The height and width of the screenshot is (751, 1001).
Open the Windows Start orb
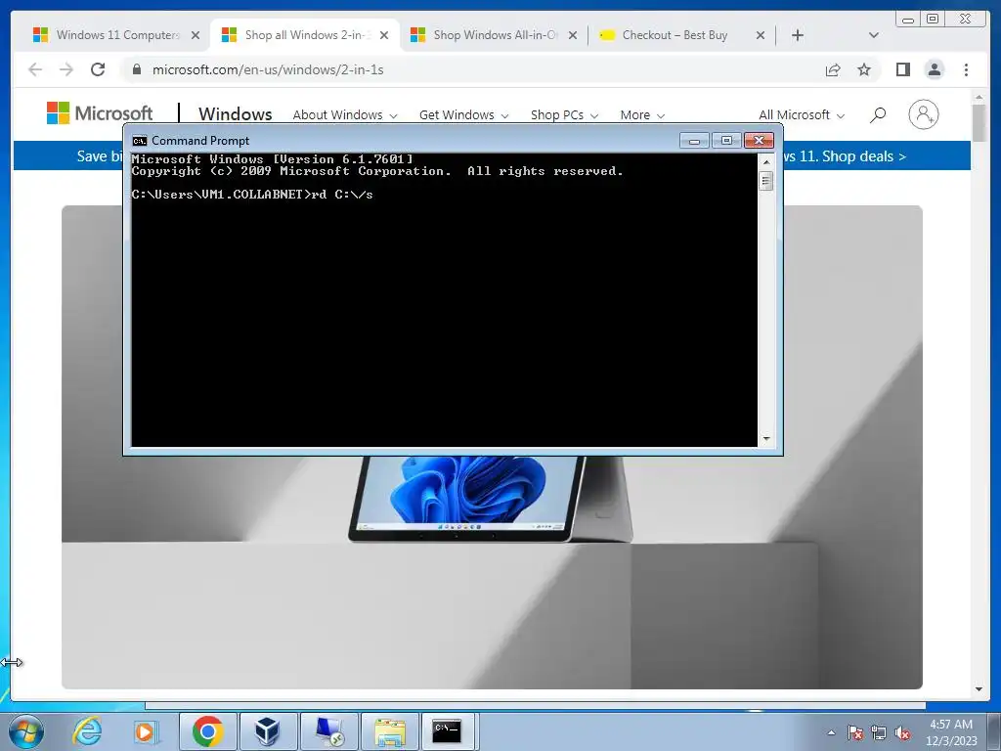click(x=26, y=731)
